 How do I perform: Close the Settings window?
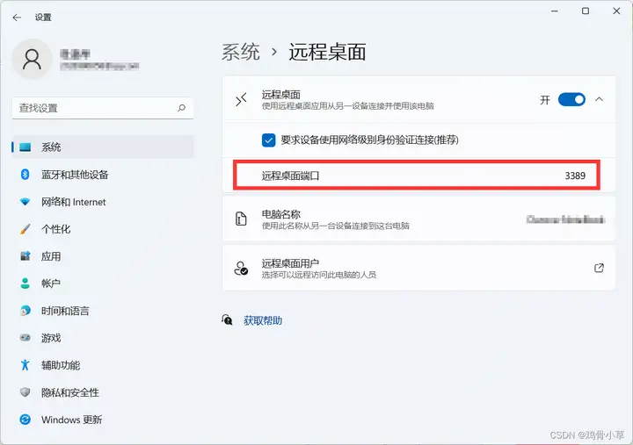coord(616,11)
